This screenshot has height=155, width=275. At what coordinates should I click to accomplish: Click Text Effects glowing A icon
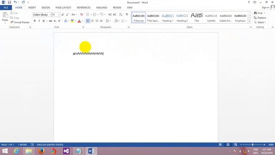click(x=66, y=21)
